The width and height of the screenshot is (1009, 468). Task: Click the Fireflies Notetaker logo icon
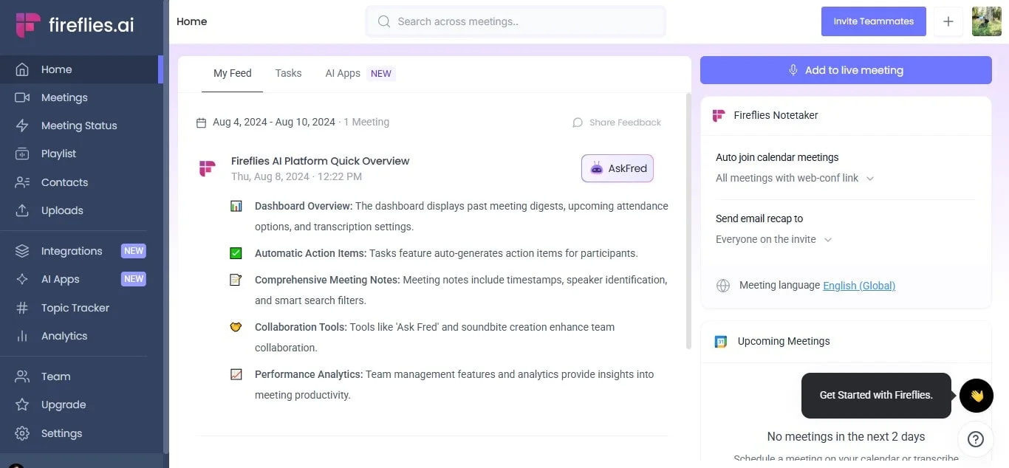coord(719,115)
